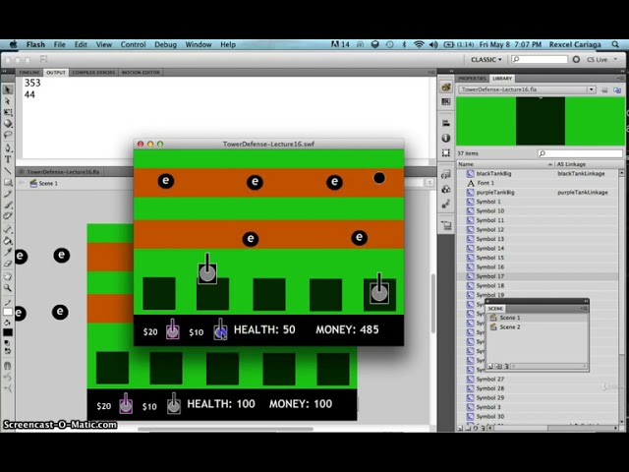Open the Transform panel icon
629x472 pixels.
point(445,153)
